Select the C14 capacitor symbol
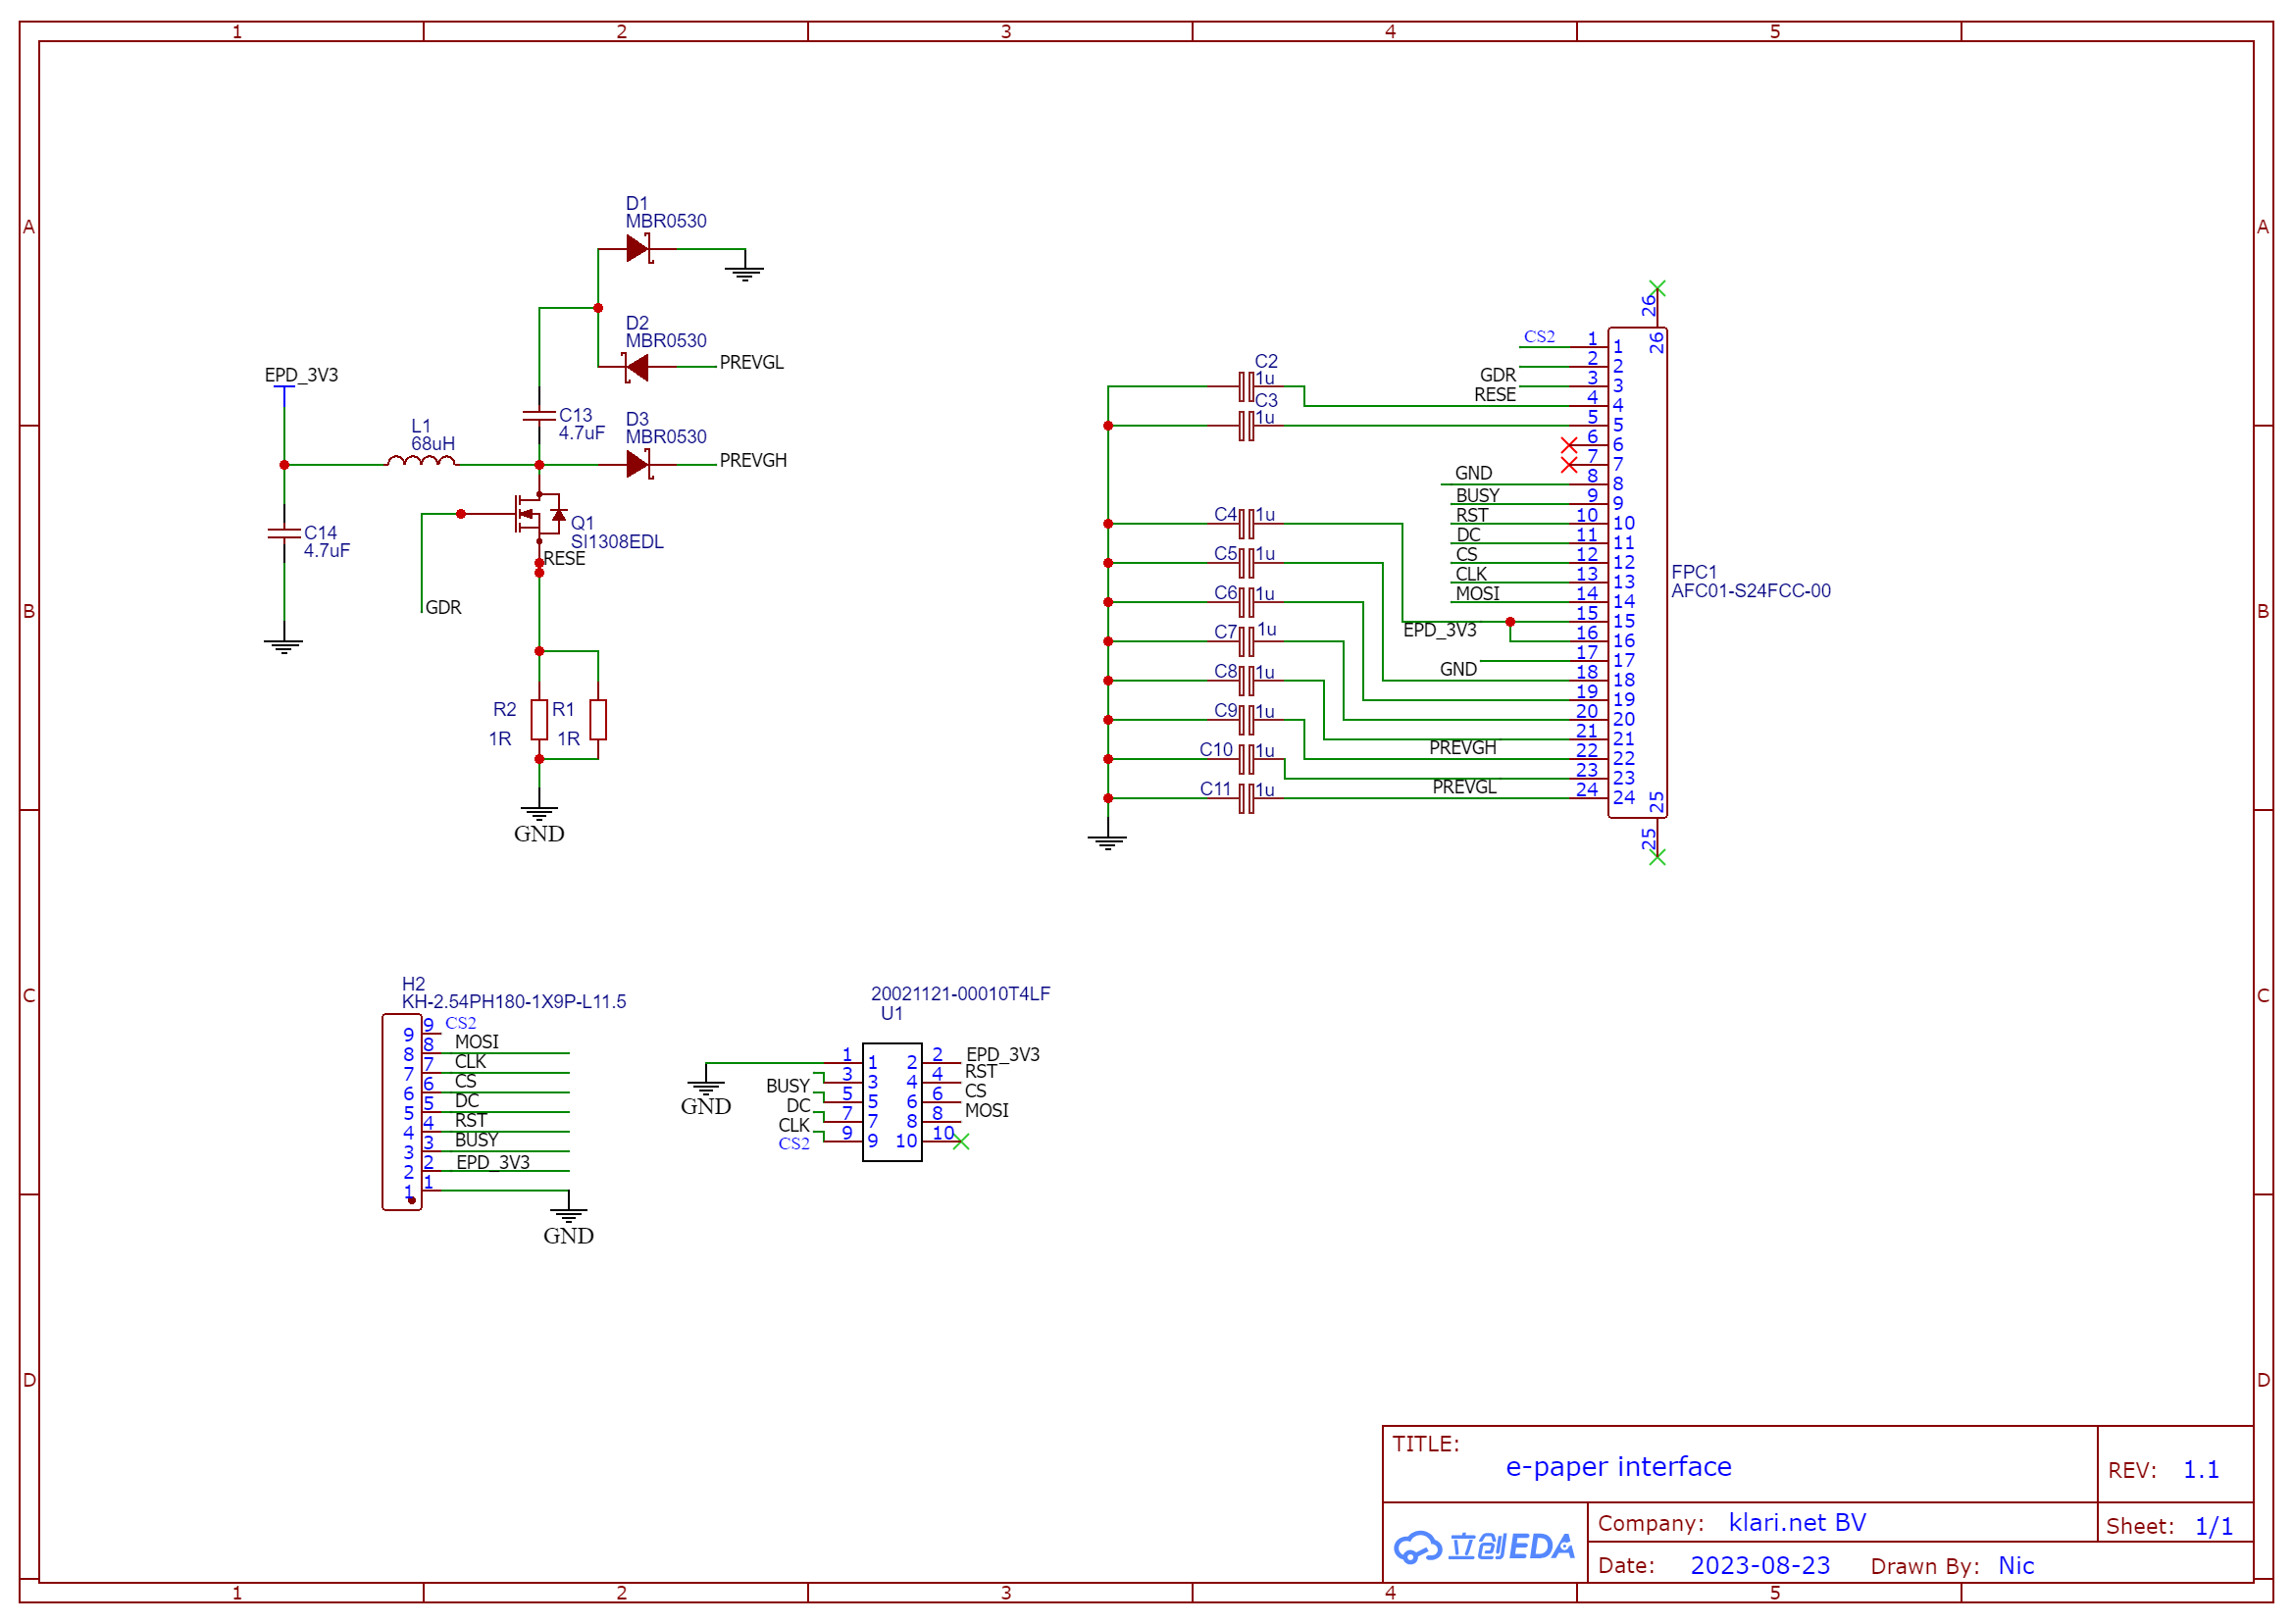The width and height of the screenshot is (2293, 1624). pyautogui.click(x=284, y=533)
